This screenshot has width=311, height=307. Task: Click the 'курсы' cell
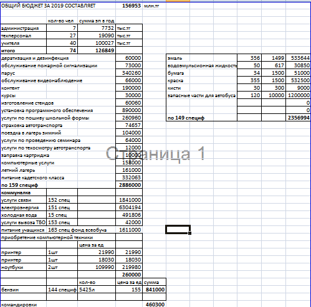[24, 95]
